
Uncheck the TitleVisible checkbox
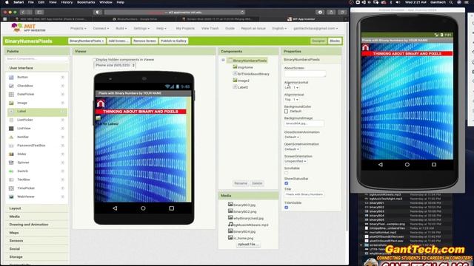pyautogui.click(x=287, y=208)
